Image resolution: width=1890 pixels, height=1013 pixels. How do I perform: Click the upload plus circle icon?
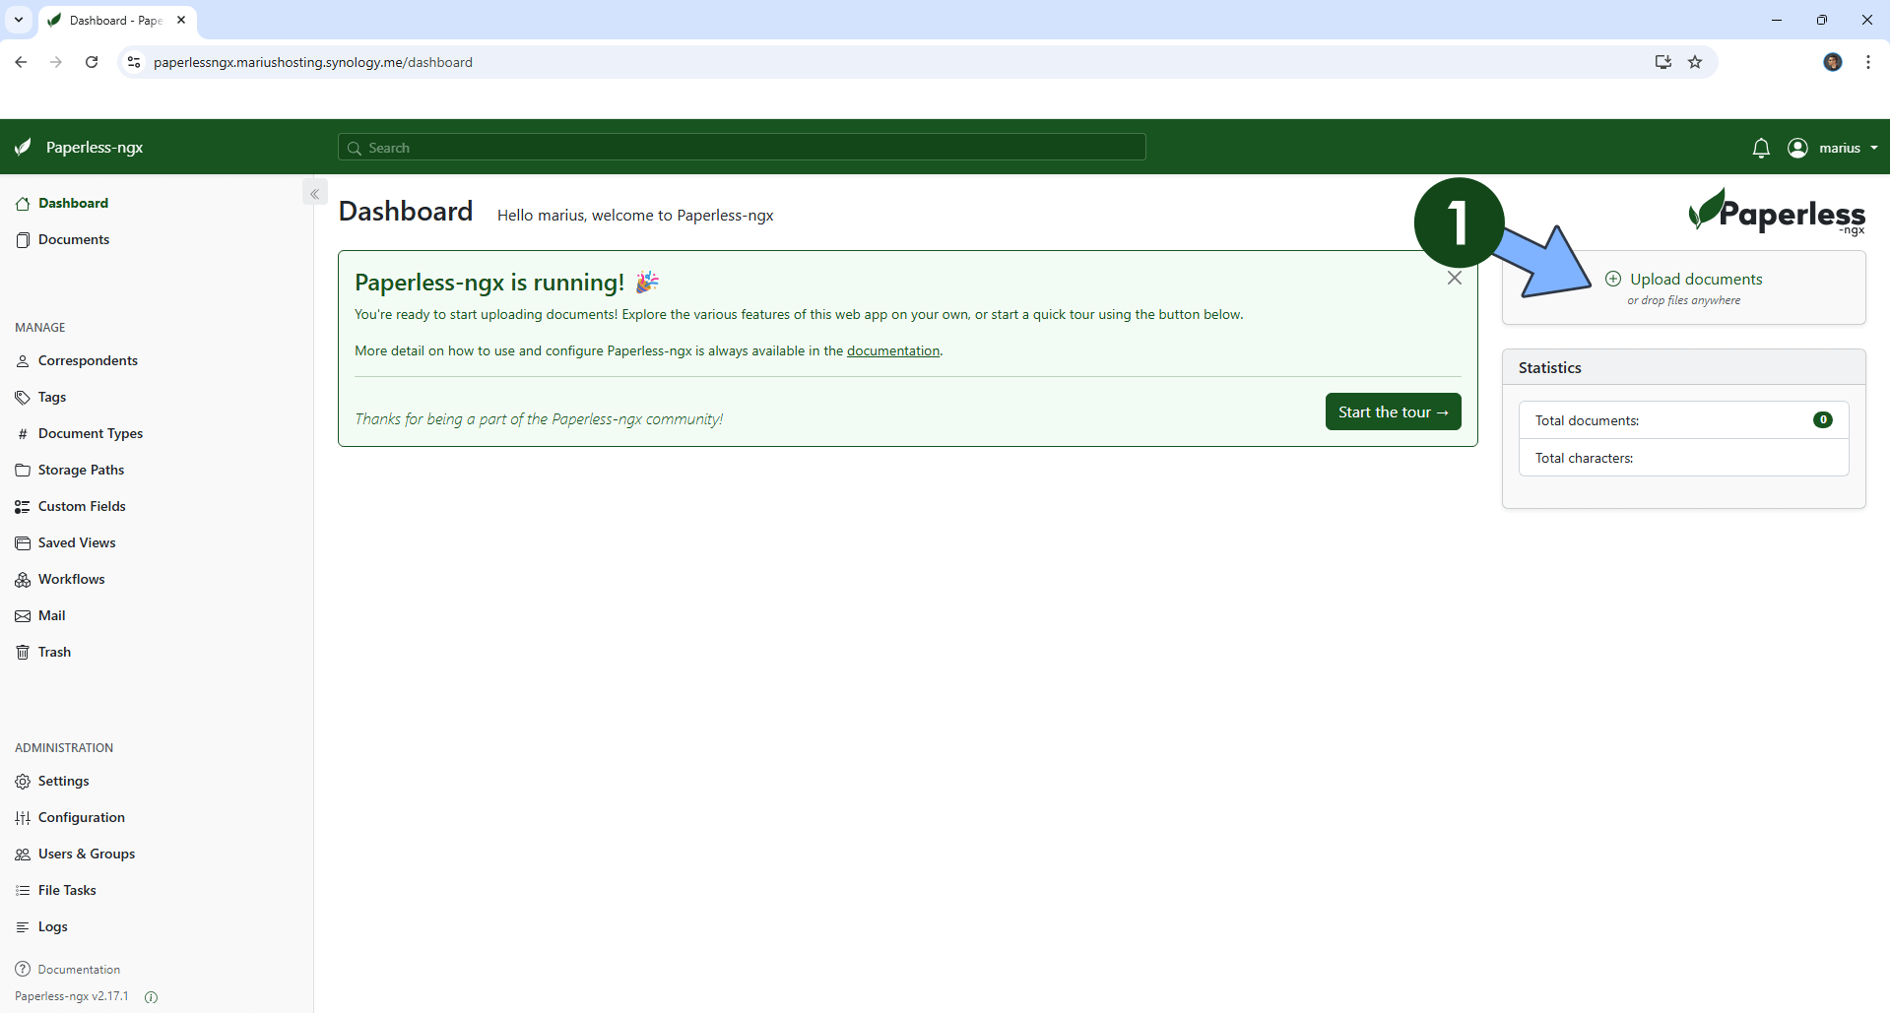click(x=1613, y=279)
